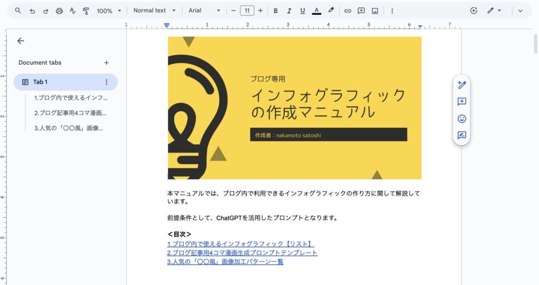Toggle underline formatting
Screen dimensions: 539x285
click(302, 11)
